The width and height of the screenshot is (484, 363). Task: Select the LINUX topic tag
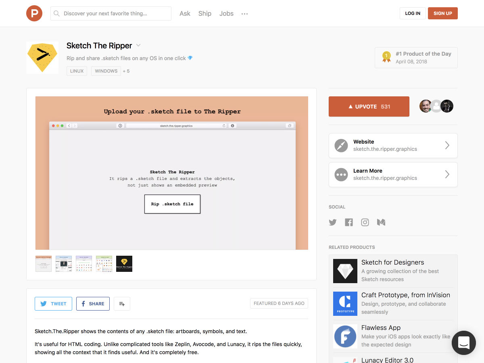(77, 71)
